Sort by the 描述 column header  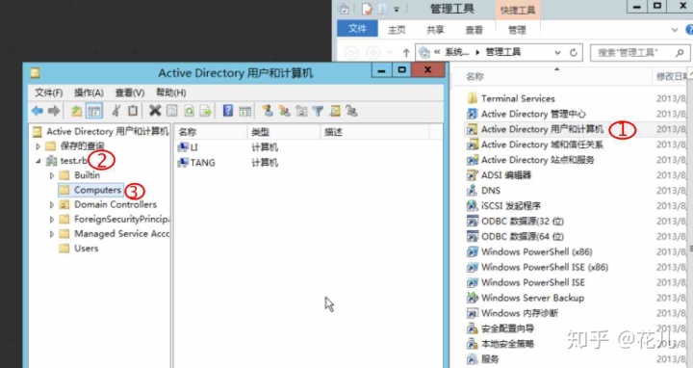tap(374, 132)
